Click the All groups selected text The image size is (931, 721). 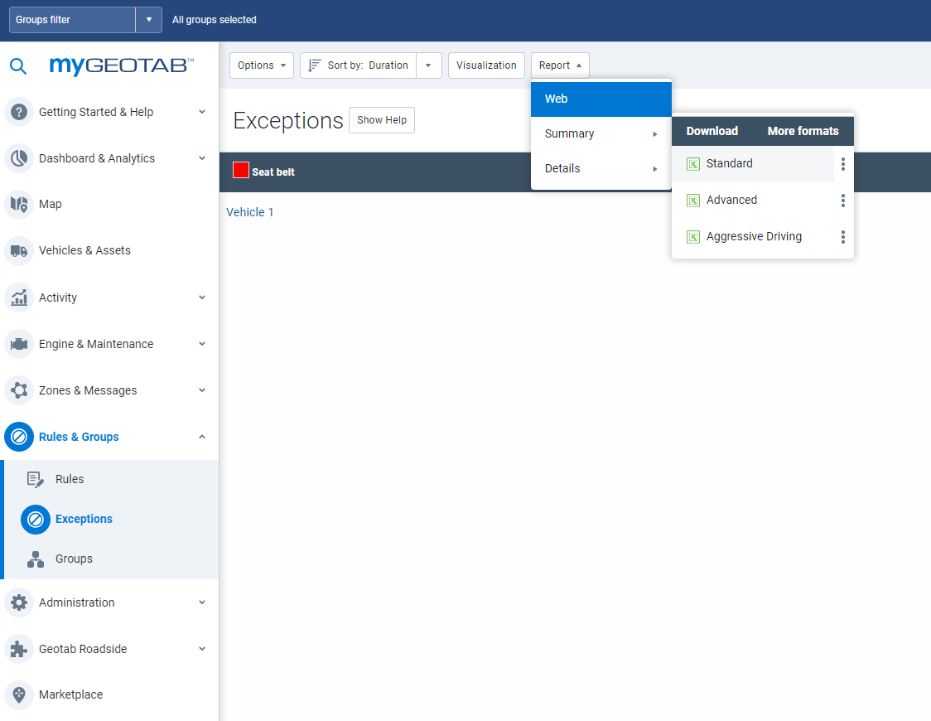[x=215, y=20]
